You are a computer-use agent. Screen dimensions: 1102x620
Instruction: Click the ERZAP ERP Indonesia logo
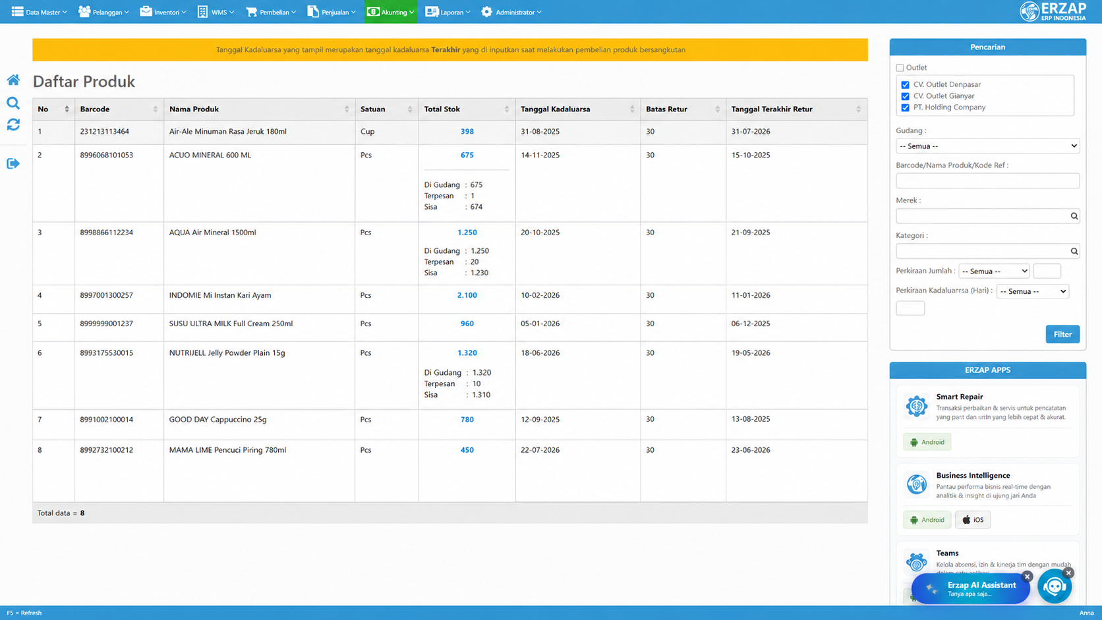[x=1053, y=11]
